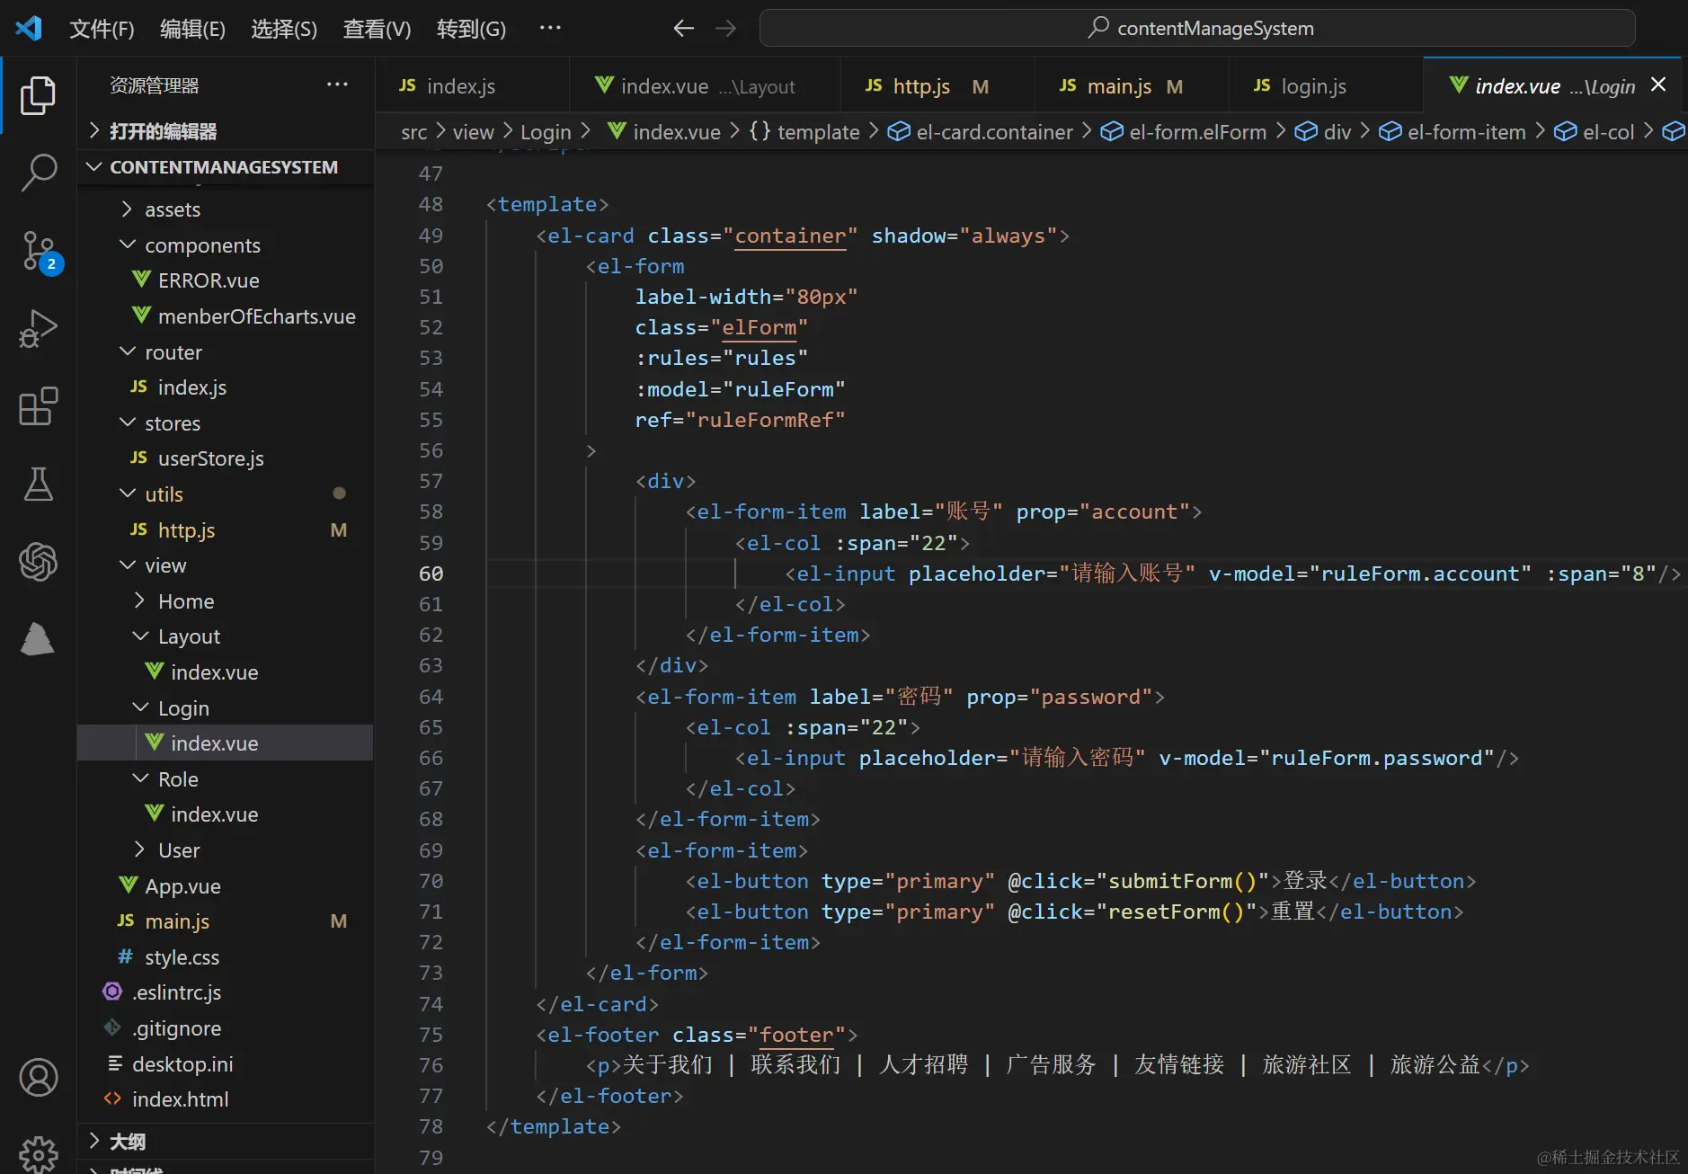Open the Accounts icon in activity bar

[38, 1077]
